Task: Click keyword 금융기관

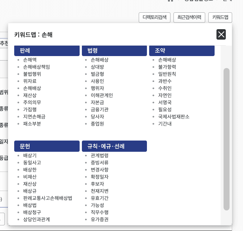Action: coord(100,110)
